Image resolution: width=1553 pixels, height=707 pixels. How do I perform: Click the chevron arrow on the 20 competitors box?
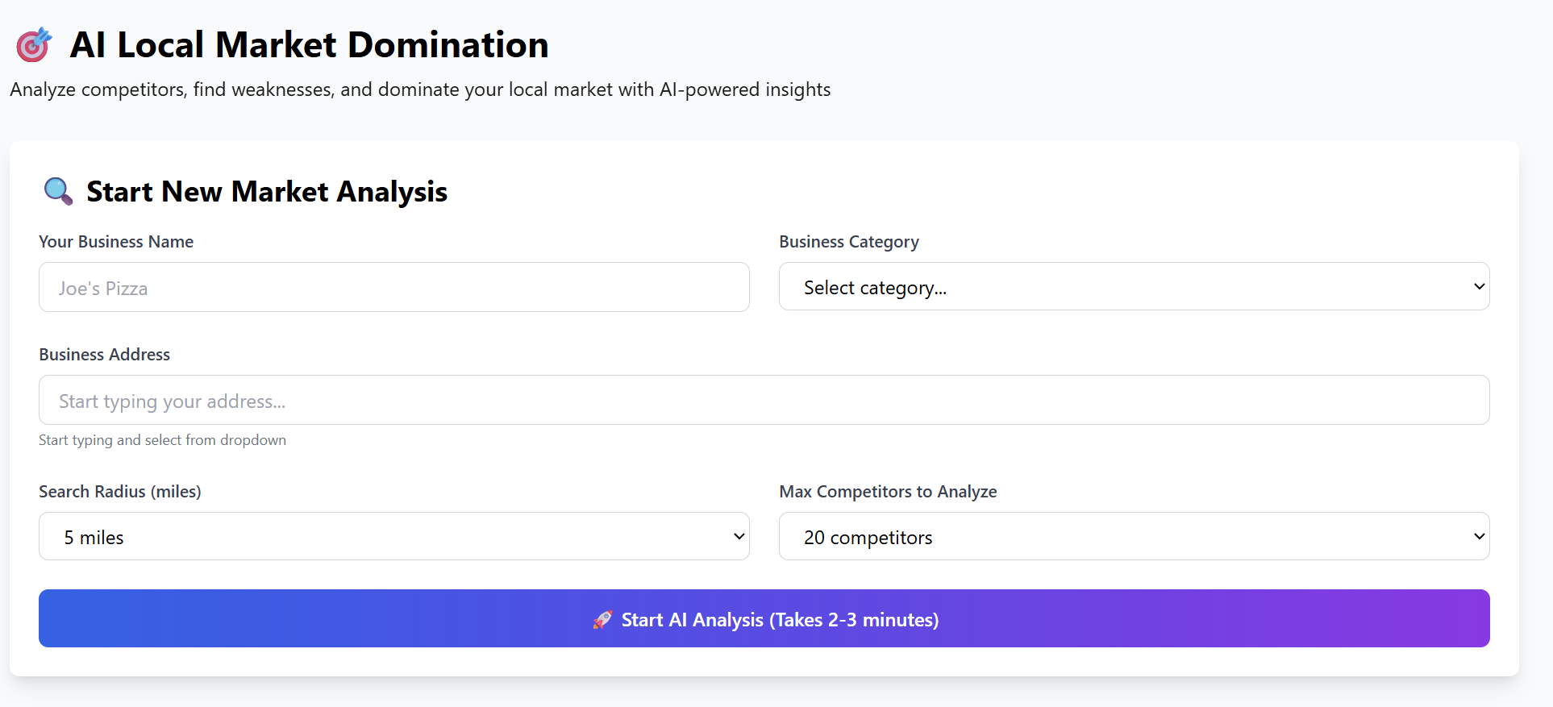1479,537
